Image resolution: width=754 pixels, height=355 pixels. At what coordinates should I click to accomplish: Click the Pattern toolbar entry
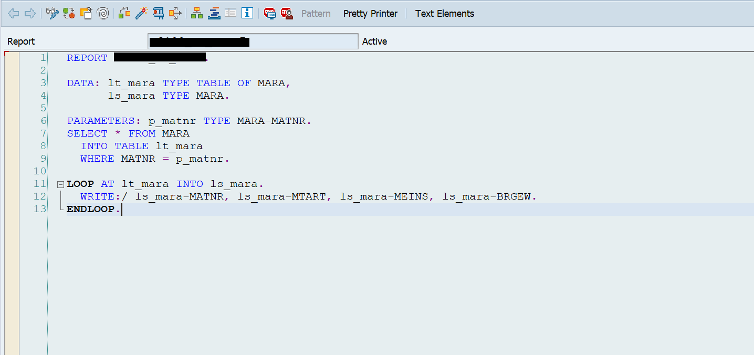[316, 13]
